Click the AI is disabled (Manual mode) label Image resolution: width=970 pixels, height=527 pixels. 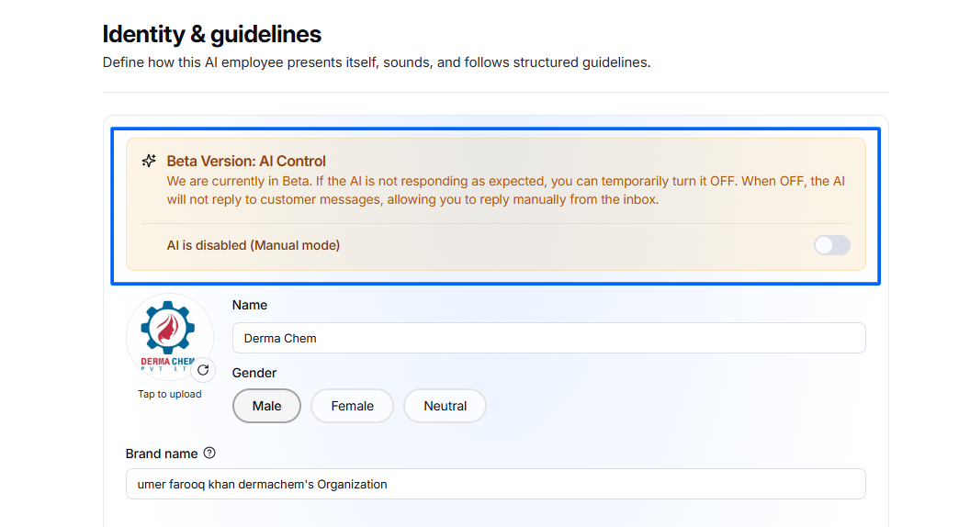(x=253, y=245)
